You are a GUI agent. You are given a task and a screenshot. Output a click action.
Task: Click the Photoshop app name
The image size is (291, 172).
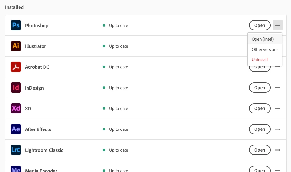point(37,26)
